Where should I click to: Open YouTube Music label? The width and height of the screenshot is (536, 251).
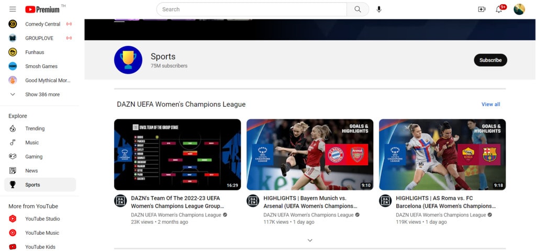[42, 233]
